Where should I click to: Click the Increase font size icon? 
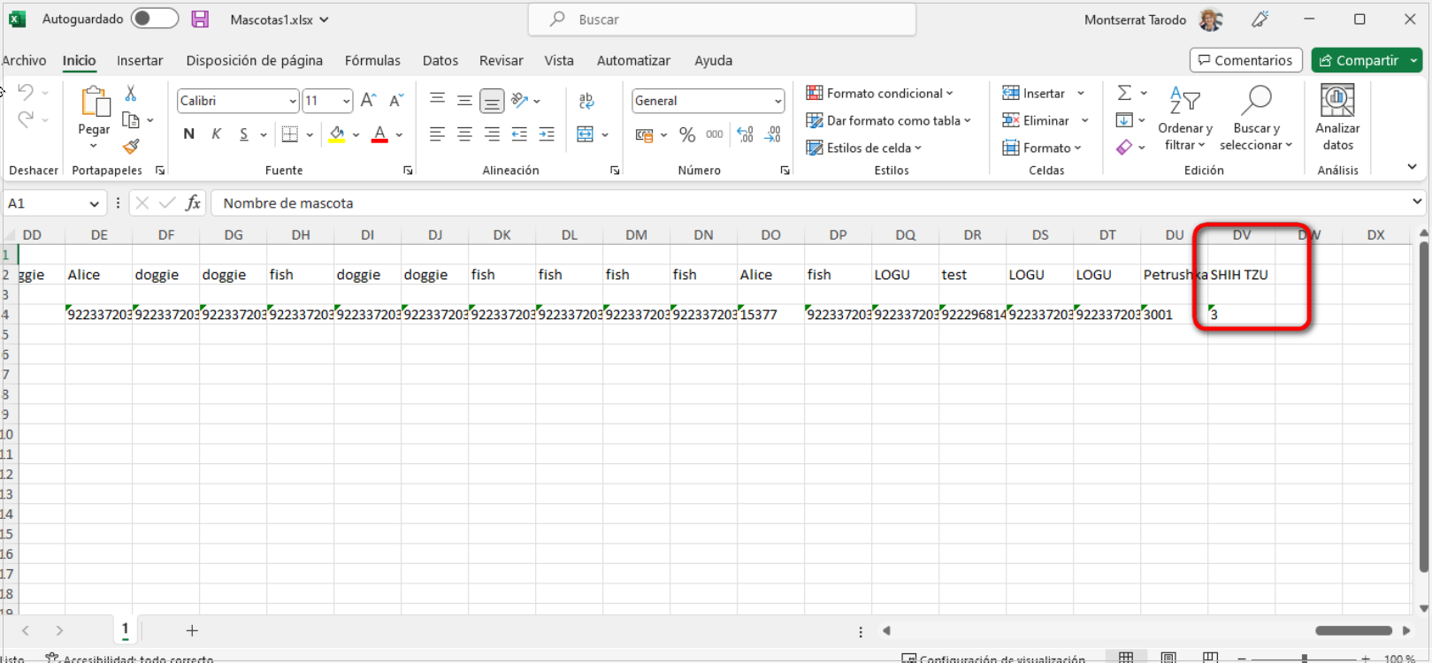pyautogui.click(x=369, y=101)
